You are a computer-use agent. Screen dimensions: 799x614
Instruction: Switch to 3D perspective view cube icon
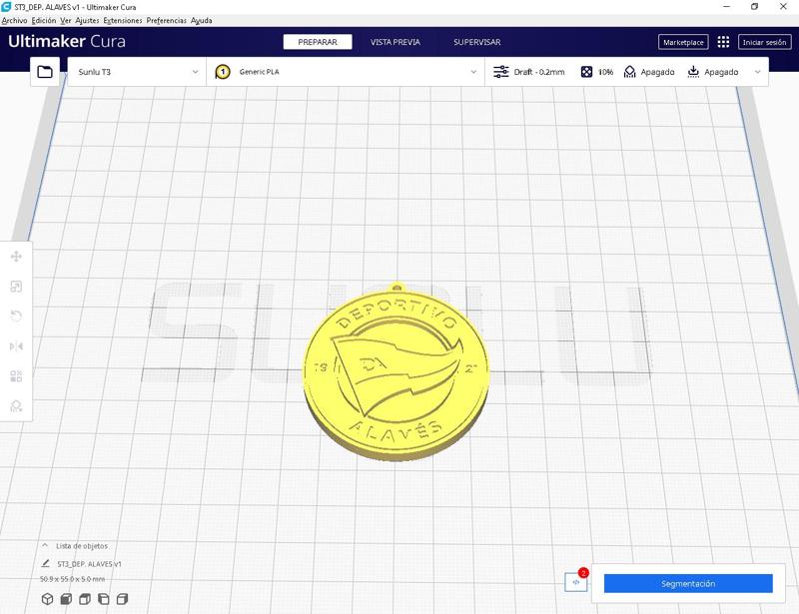click(47, 599)
